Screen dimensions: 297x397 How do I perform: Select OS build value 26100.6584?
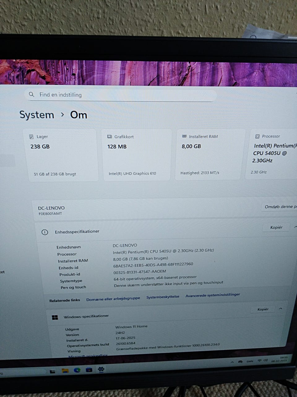click(126, 343)
